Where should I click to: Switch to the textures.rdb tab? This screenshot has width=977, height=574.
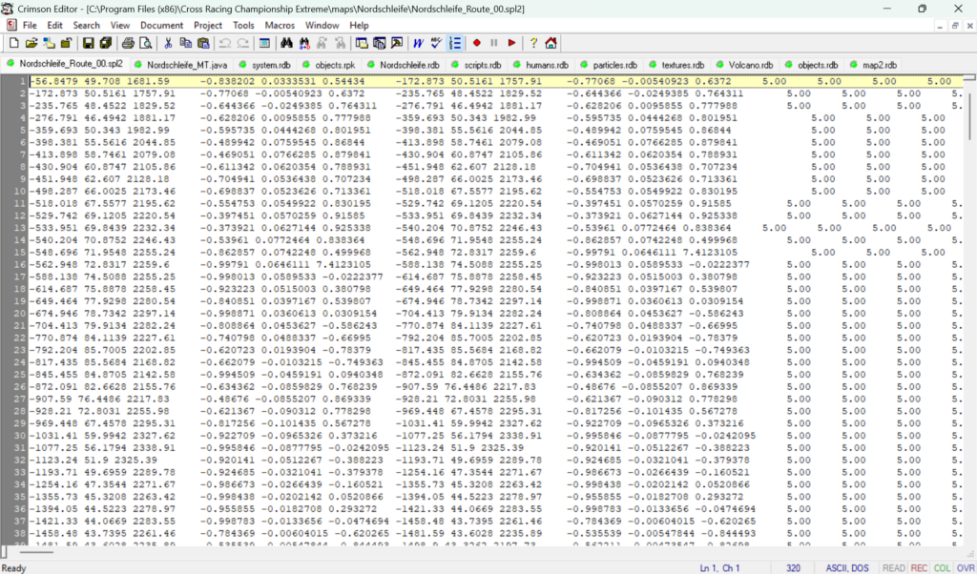[x=676, y=65]
